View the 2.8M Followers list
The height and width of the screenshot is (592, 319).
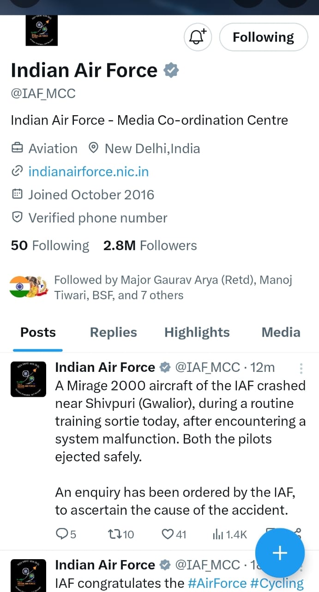tap(150, 246)
